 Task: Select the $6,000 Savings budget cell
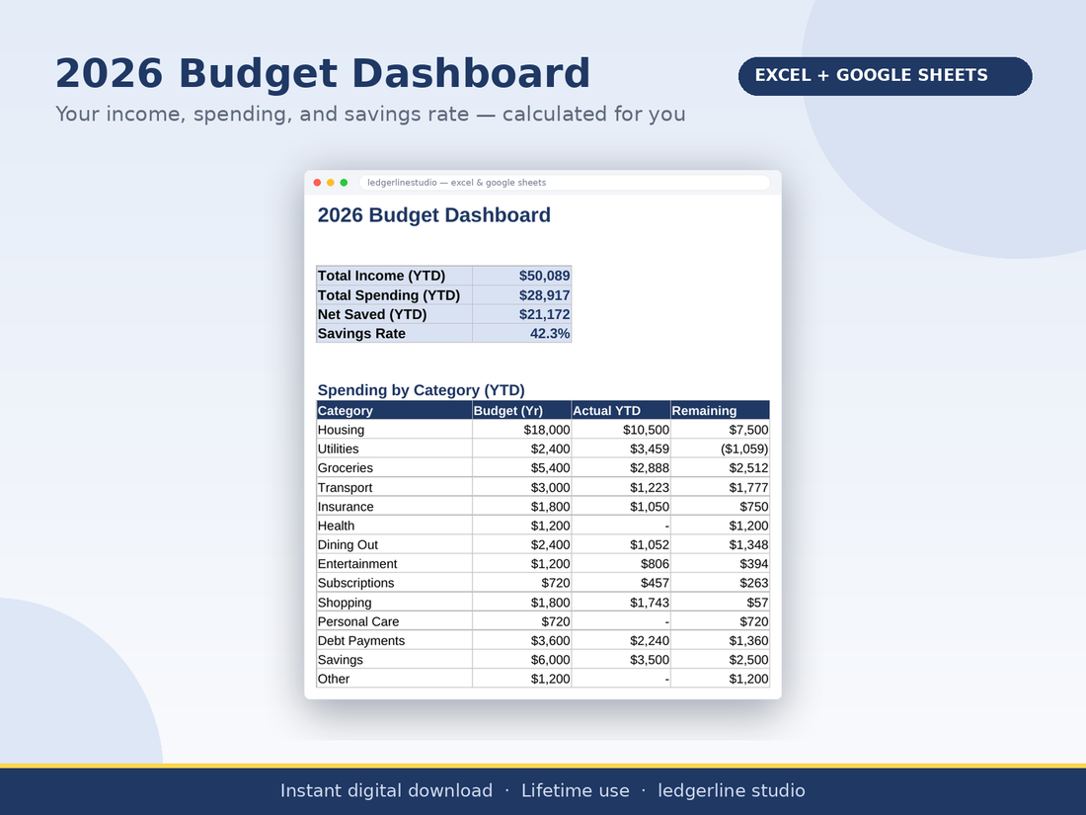522,660
